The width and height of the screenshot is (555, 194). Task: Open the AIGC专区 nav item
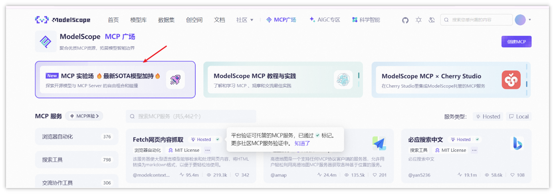pyautogui.click(x=325, y=20)
